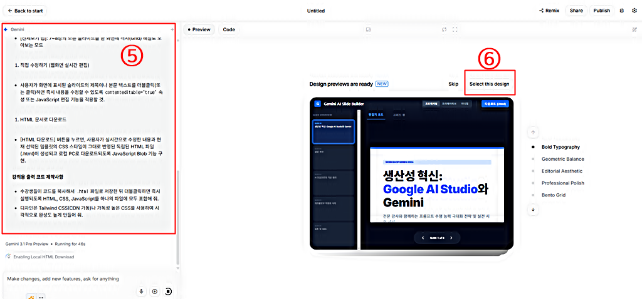Click the scrollbar down arrow in chat panel
This screenshot has width=642, height=299.
[x=177, y=268]
